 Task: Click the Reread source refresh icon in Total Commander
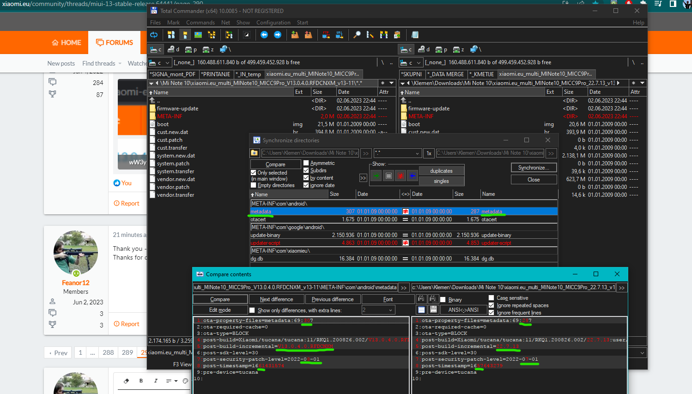154,35
